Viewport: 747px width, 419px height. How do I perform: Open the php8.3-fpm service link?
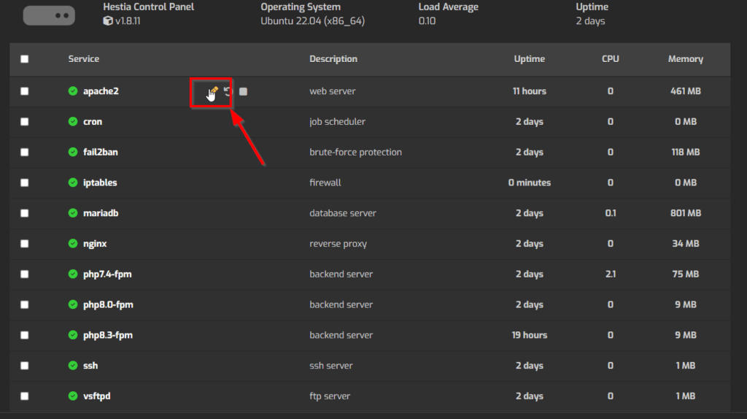point(108,335)
